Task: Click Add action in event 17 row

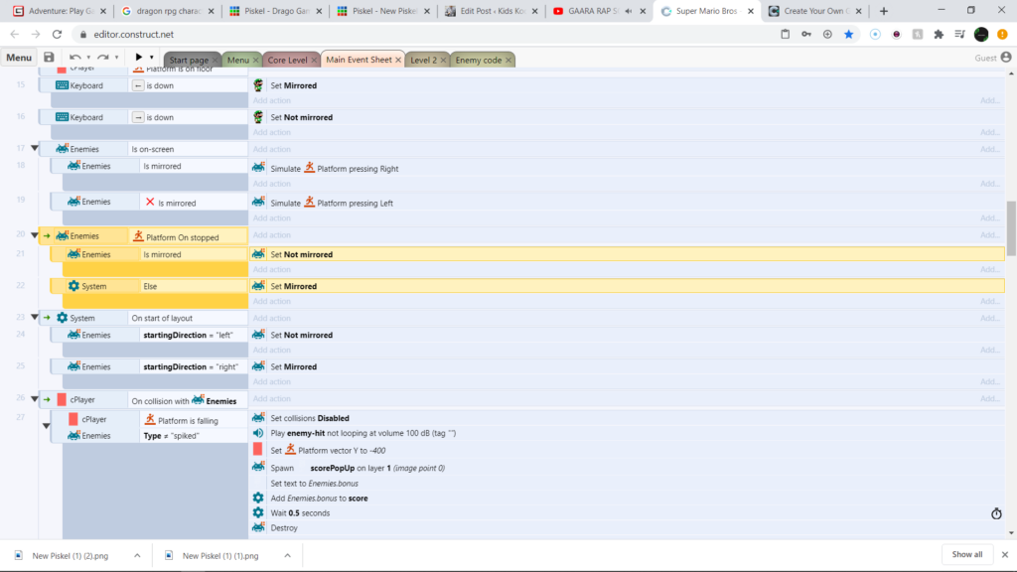Action: (272, 149)
